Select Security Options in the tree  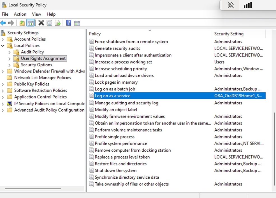tap(36, 65)
